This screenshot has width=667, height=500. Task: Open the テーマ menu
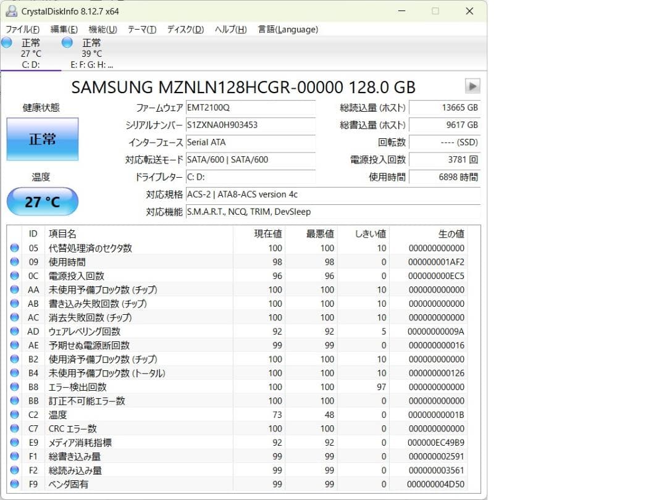(141, 29)
